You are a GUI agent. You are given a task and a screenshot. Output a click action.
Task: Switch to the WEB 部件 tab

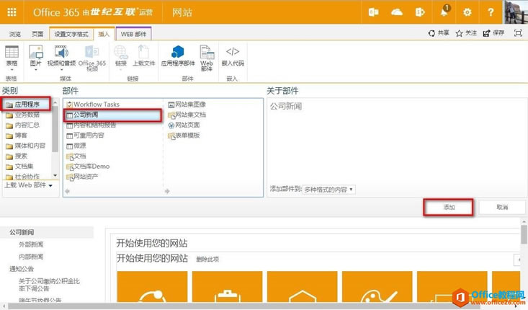[134, 34]
